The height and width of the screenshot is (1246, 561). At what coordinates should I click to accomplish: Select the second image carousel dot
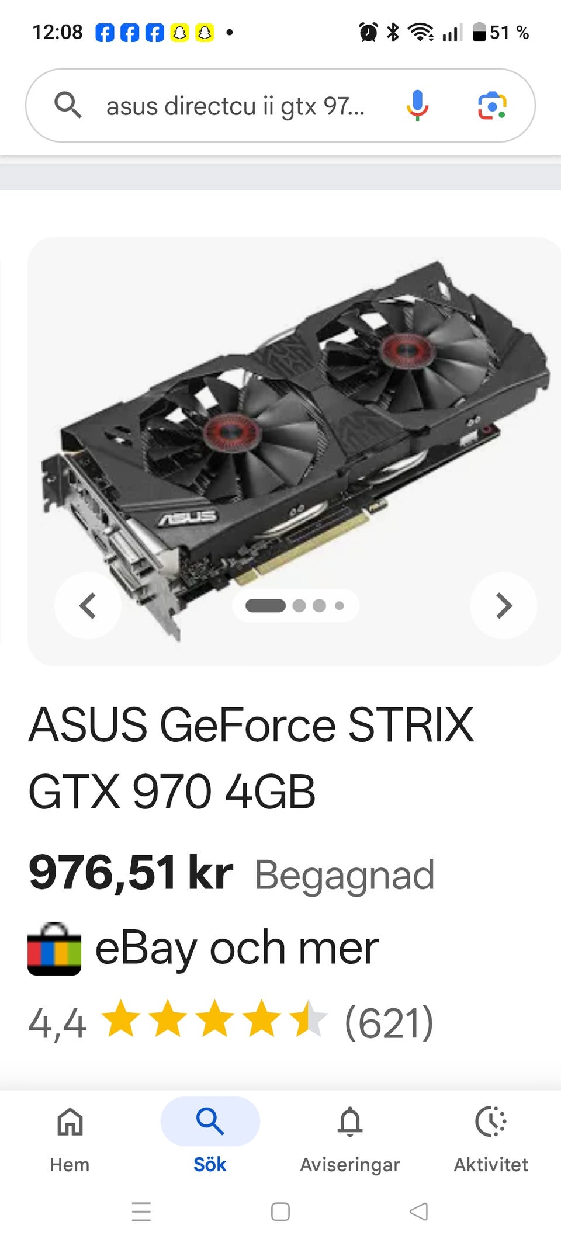tap(299, 606)
